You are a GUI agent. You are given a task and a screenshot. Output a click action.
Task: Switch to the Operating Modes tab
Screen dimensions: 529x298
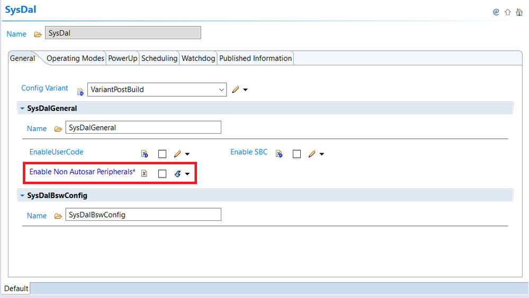[75, 58]
